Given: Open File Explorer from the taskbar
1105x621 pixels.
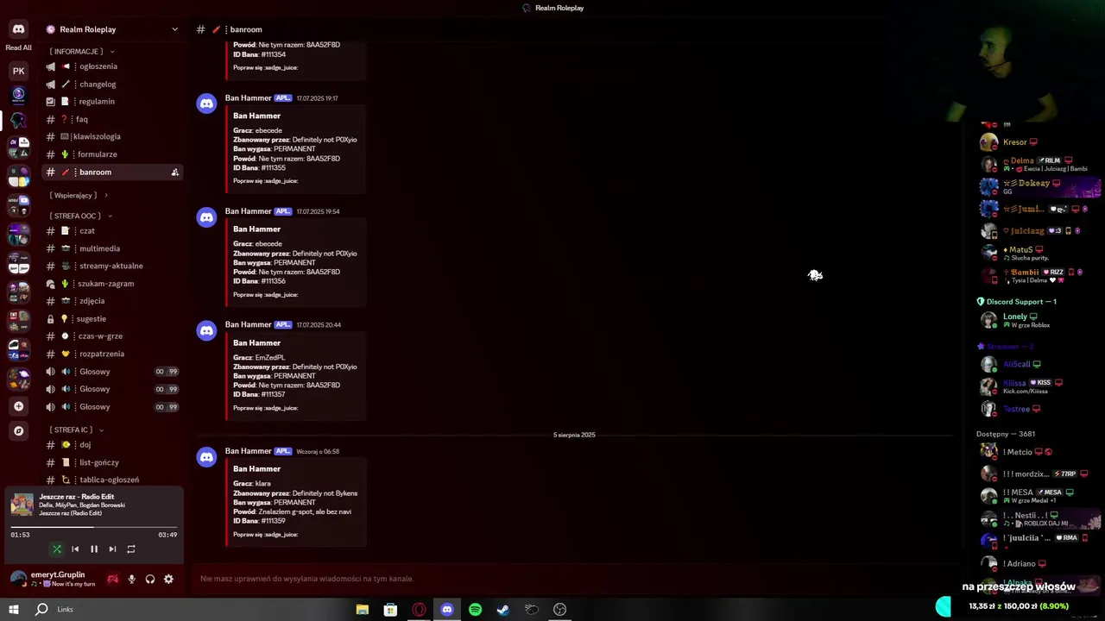Looking at the screenshot, I should (x=363, y=610).
